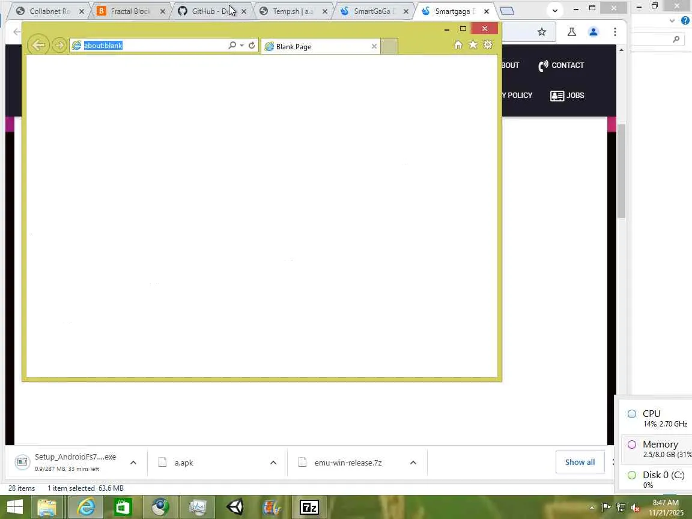Open Internet Explorer tools gear

pos(488,44)
